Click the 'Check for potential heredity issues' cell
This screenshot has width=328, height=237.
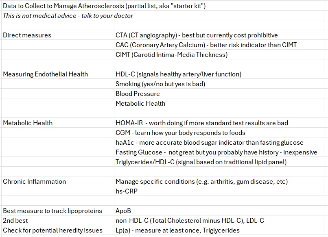coord(52,230)
